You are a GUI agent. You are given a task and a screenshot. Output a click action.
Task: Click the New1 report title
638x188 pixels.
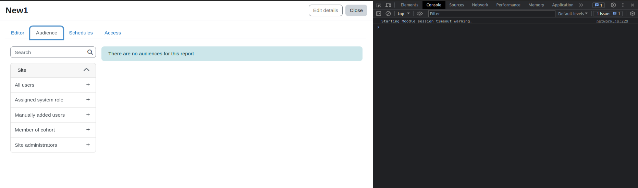[17, 11]
